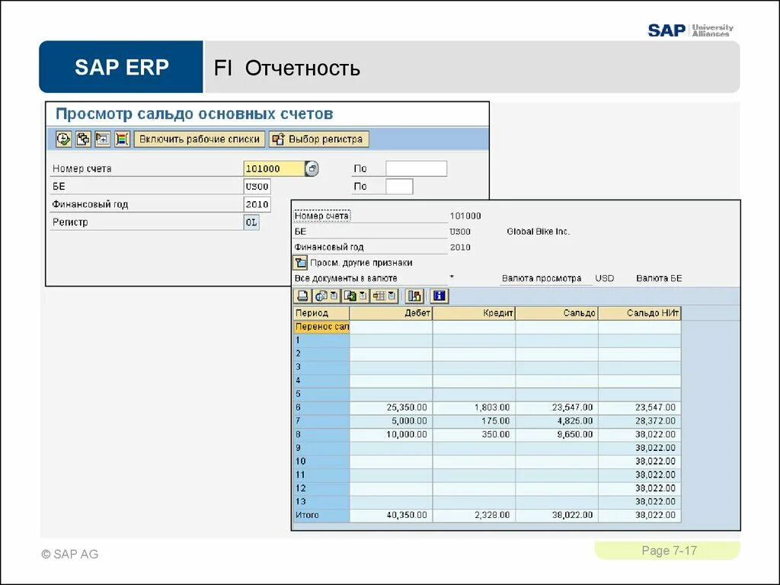
Task: Click 'Валюта просмотра' label
Action: point(542,279)
